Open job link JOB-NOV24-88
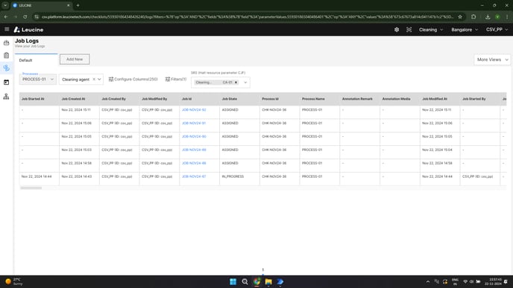The width and height of the screenshot is (513, 288). (x=194, y=163)
